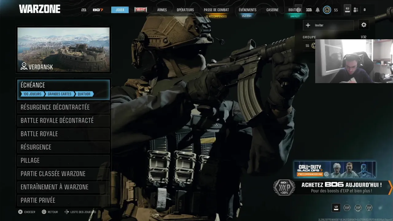Open settings with the gear icon
The height and width of the screenshot is (221, 393).
pyautogui.click(x=364, y=25)
